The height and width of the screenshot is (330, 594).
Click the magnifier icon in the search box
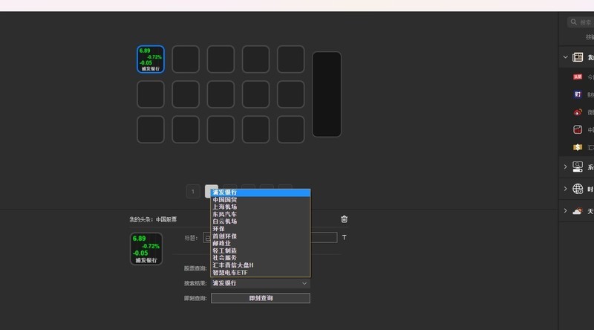(573, 22)
